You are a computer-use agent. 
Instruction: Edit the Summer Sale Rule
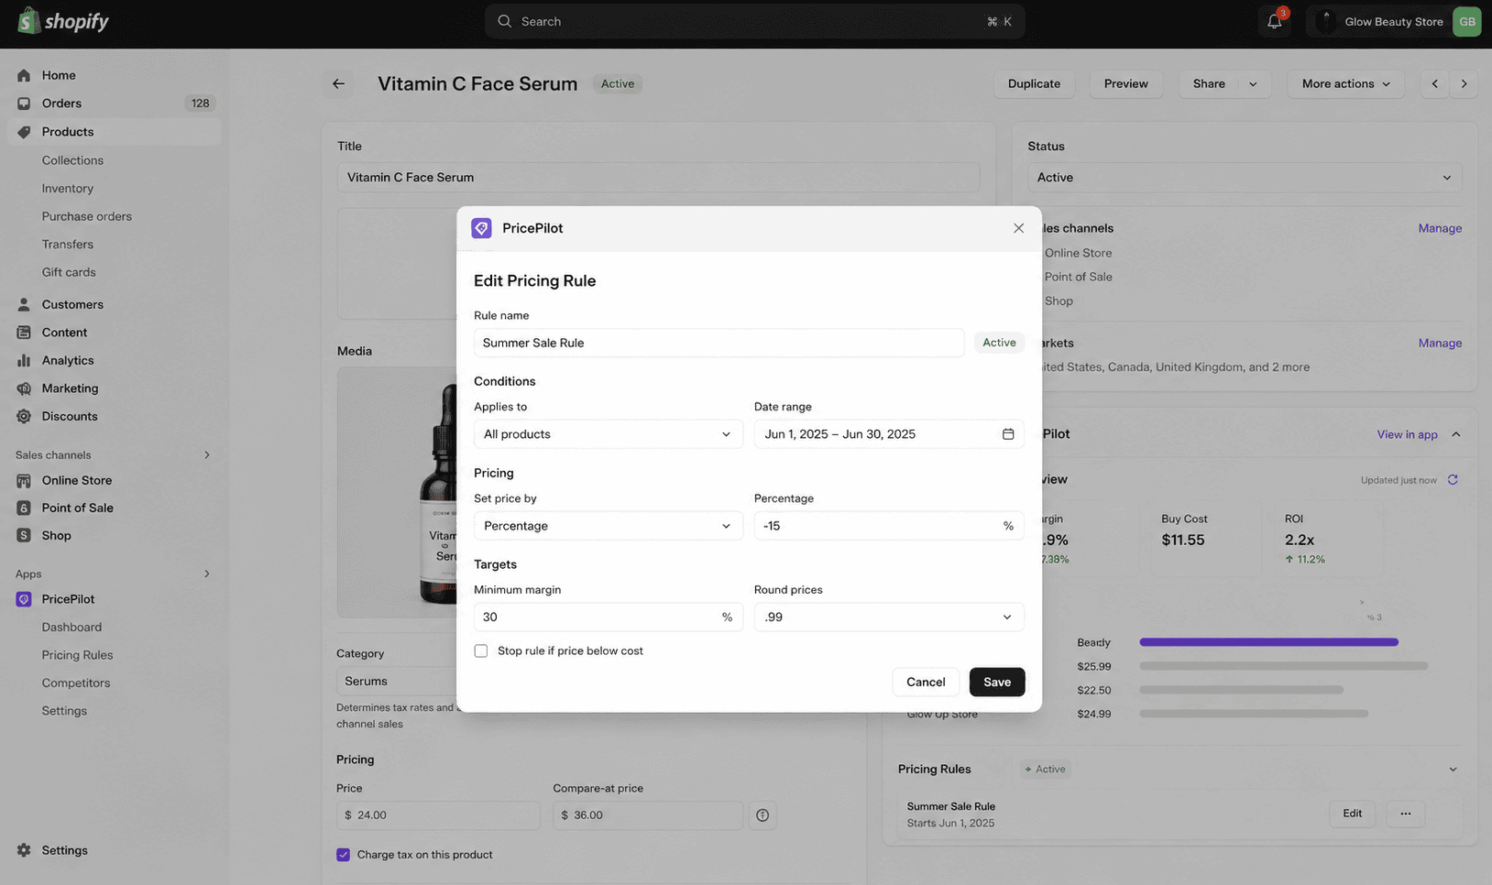click(1352, 814)
